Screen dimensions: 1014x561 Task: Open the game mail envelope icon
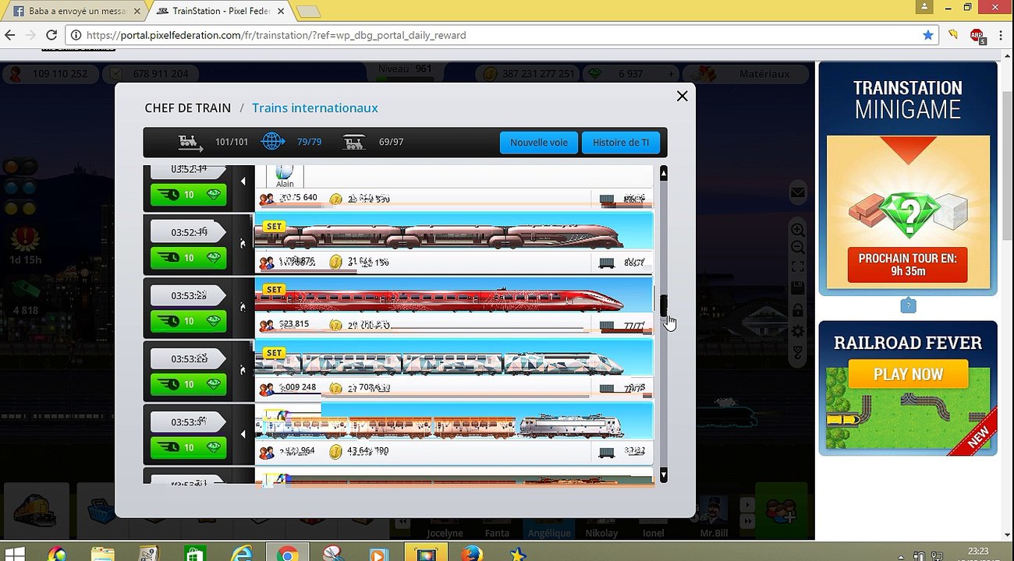pyautogui.click(x=797, y=192)
